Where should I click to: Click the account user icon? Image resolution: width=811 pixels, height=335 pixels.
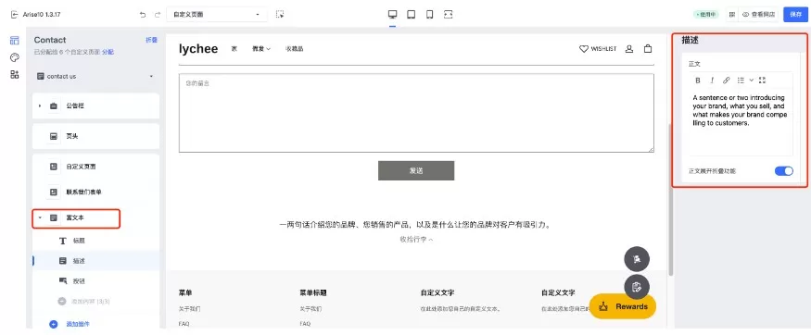coord(629,49)
